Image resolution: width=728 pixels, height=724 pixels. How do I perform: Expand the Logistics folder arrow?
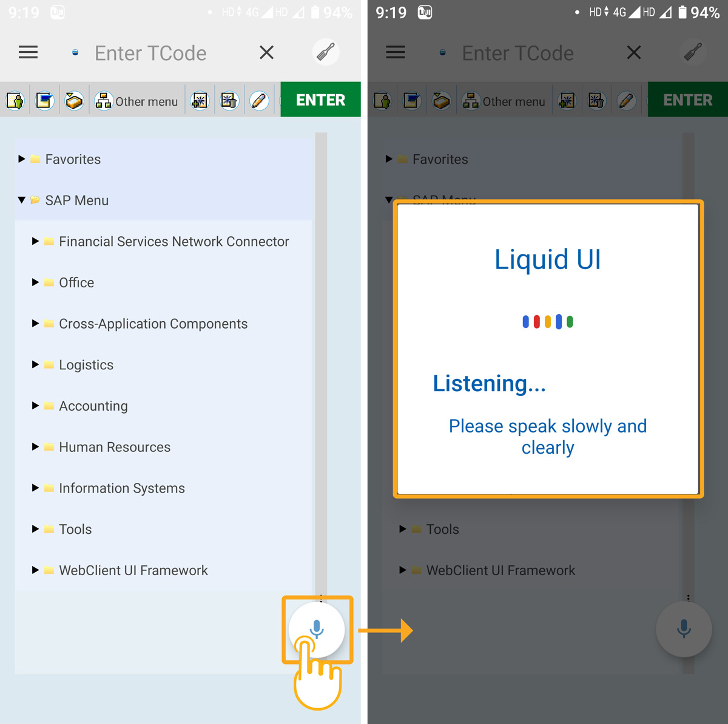[x=35, y=364]
